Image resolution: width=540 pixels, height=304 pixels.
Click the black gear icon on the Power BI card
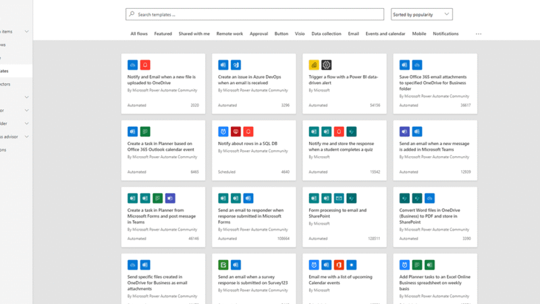327,65
